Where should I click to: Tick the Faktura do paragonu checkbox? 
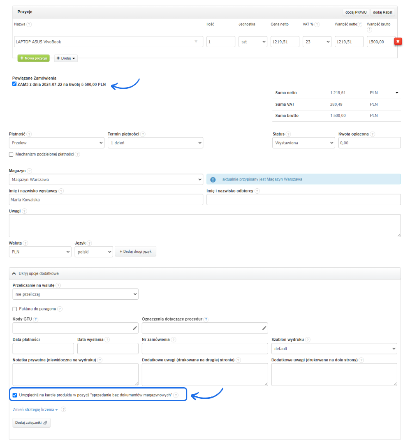(15, 309)
